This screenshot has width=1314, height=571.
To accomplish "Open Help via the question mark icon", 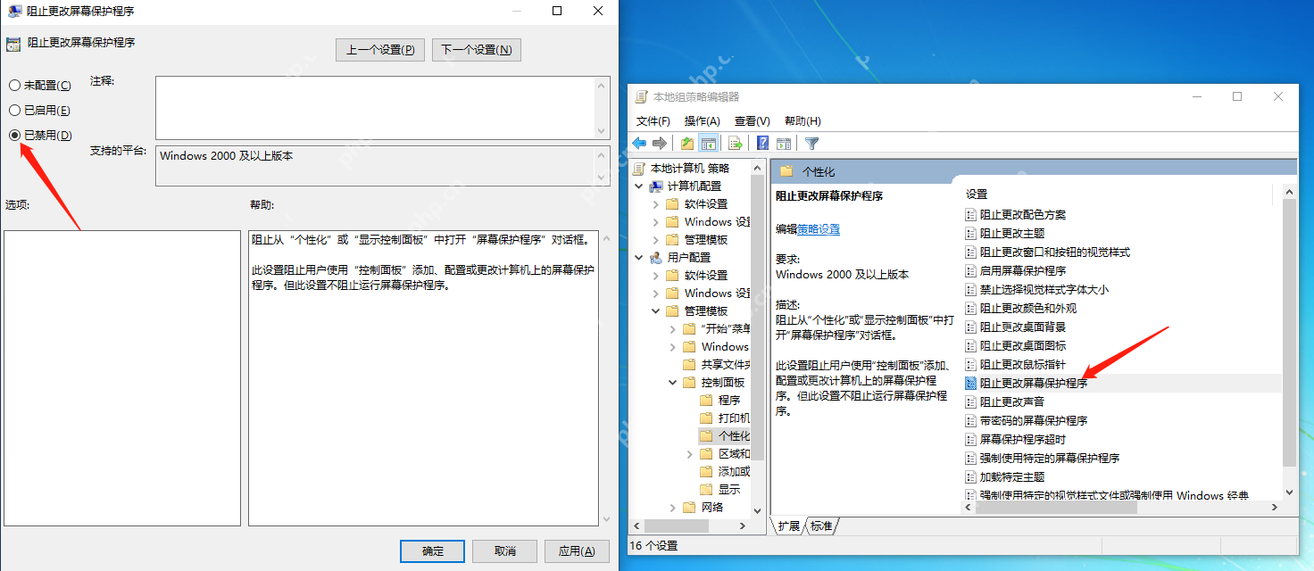I will click(762, 143).
